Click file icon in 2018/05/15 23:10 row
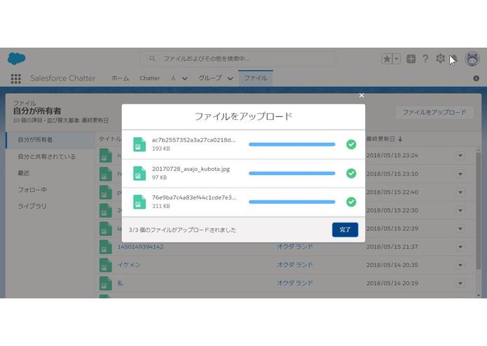The width and height of the screenshot is (487, 346). (x=106, y=174)
